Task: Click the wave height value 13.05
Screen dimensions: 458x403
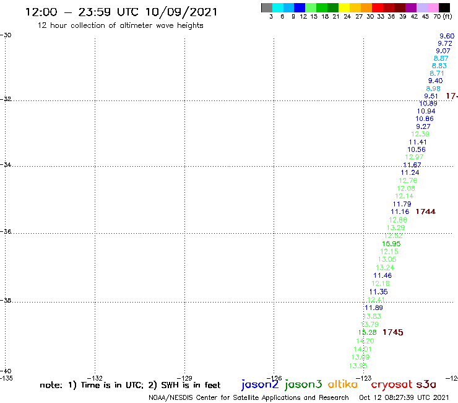Action: (387, 259)
